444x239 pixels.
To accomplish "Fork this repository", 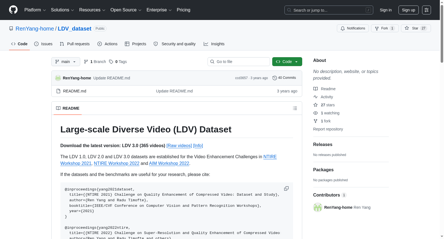I will 385,28.
